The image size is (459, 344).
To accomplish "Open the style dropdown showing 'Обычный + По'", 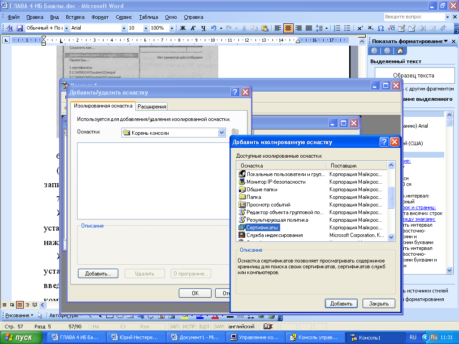I will [x=66, y=28].
